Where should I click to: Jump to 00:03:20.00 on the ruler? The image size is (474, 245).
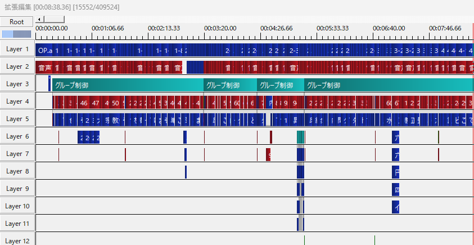(220, 29)
